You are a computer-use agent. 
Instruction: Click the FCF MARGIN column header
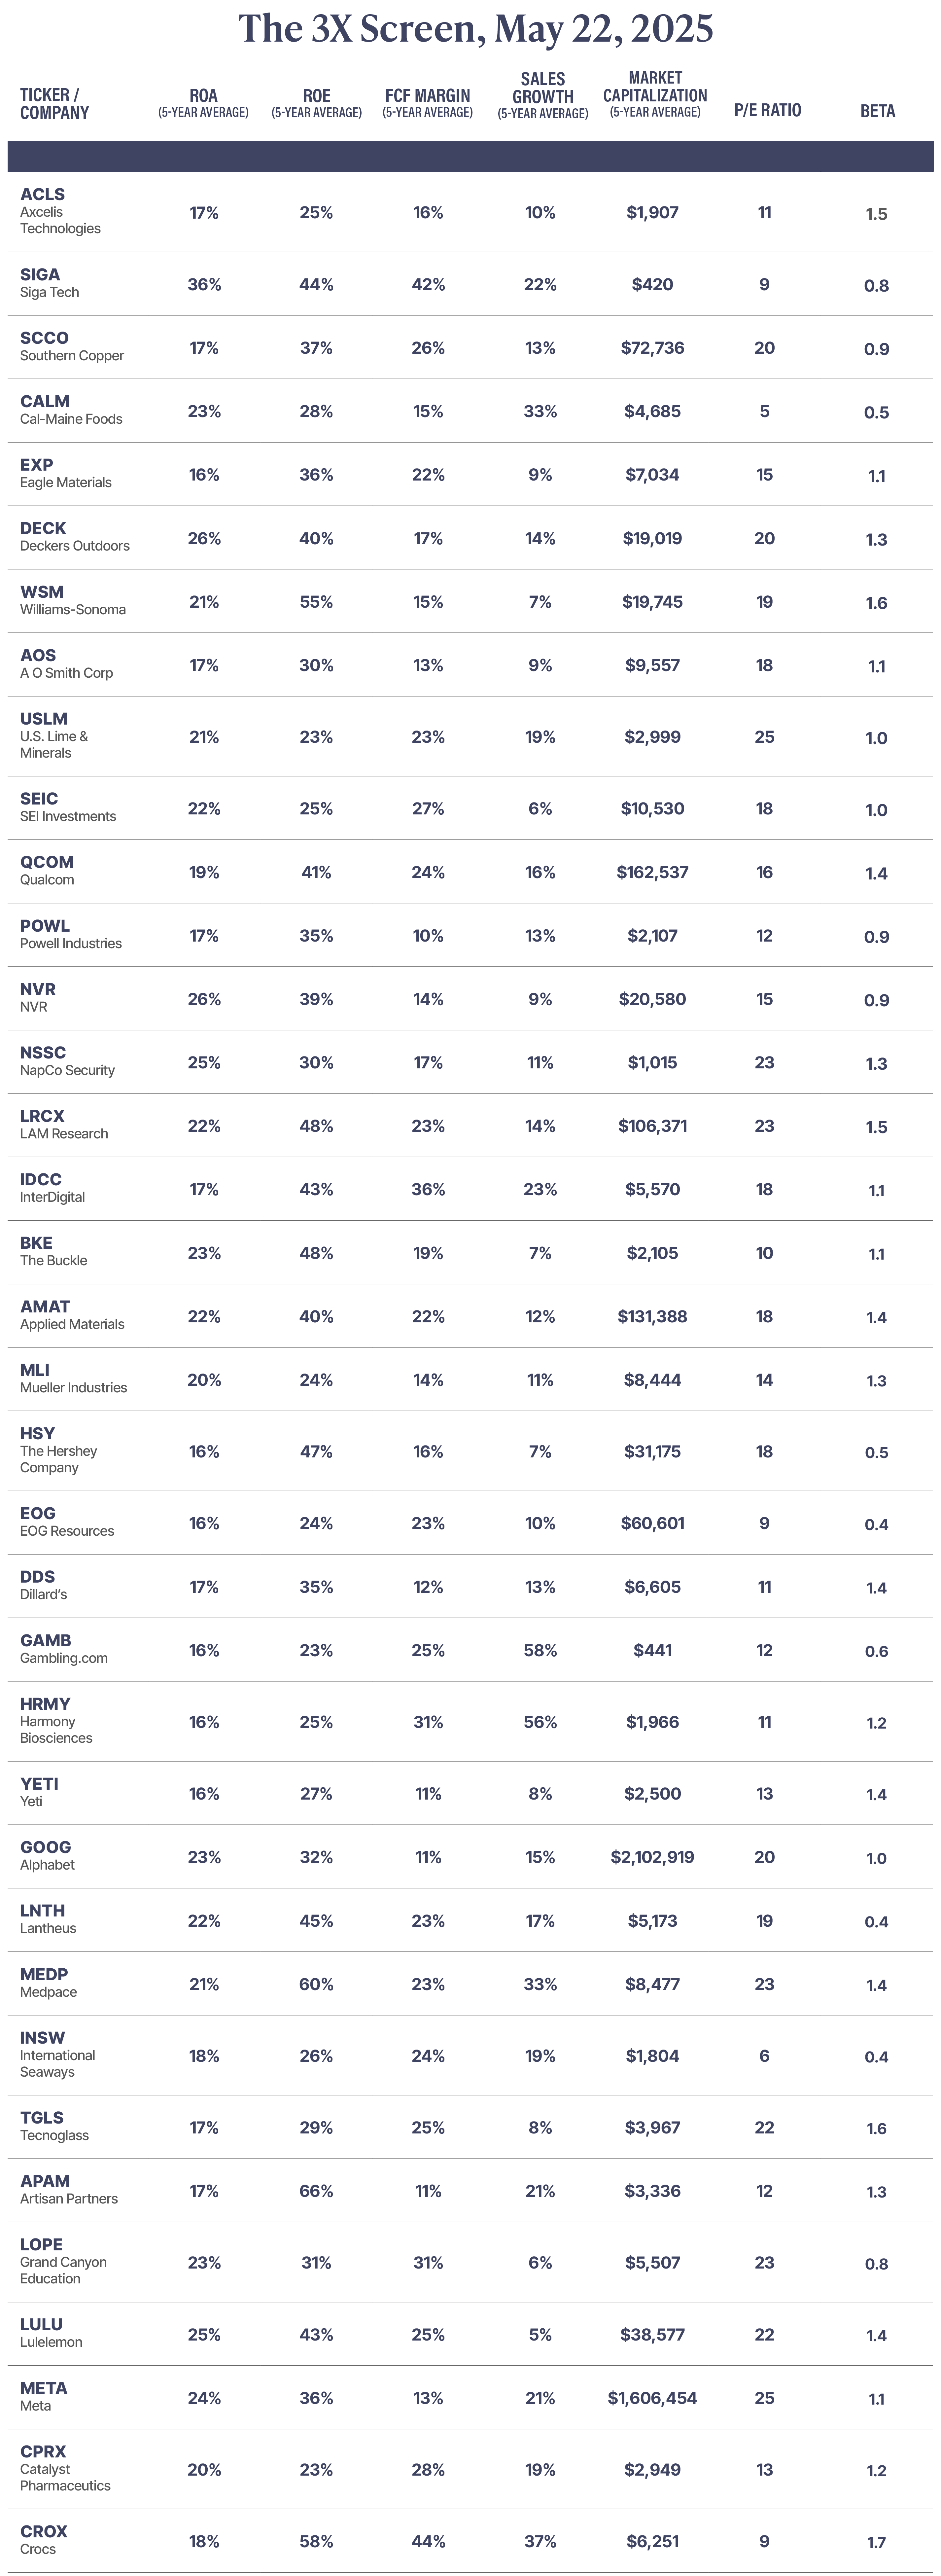(x=428, y=103)
